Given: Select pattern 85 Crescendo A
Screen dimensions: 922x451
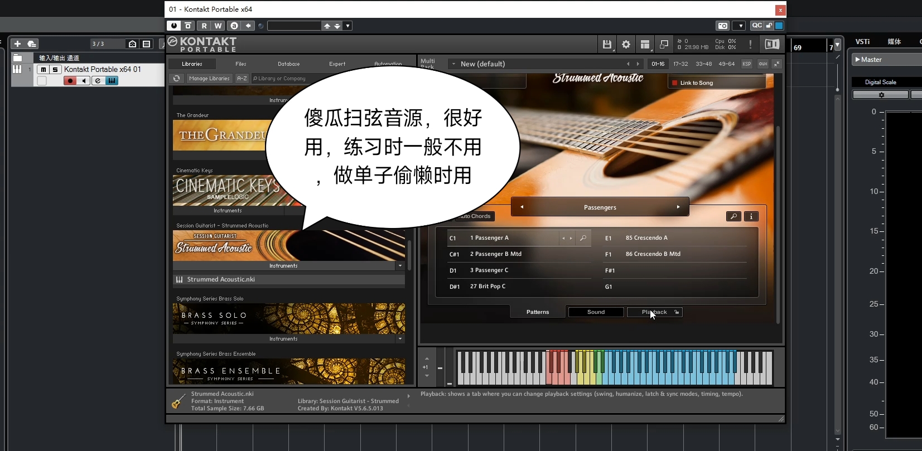Looking at the screenshot, I should (646, 238).
